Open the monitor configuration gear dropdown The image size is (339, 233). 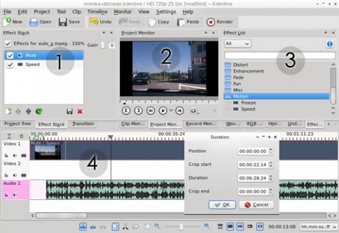tap(194, 111)
